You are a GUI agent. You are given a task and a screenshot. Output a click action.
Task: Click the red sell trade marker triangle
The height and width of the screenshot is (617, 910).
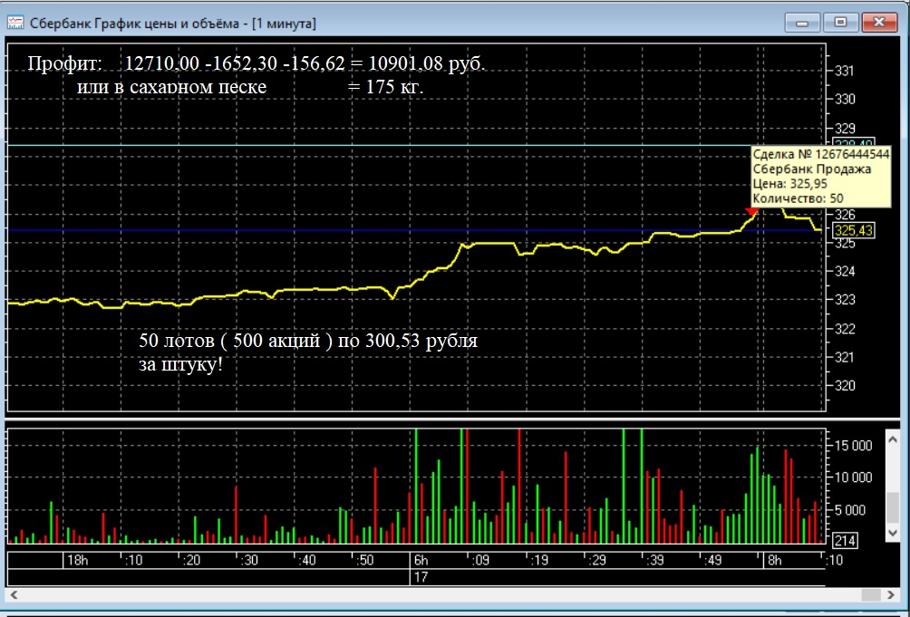[751, 211]
